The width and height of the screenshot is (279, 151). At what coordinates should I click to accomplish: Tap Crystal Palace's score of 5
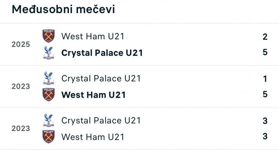(265, 52)
